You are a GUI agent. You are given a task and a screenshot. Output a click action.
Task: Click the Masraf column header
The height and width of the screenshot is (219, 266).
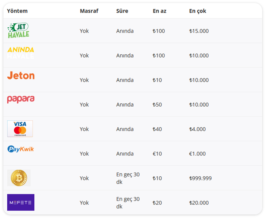click(89, 11)
